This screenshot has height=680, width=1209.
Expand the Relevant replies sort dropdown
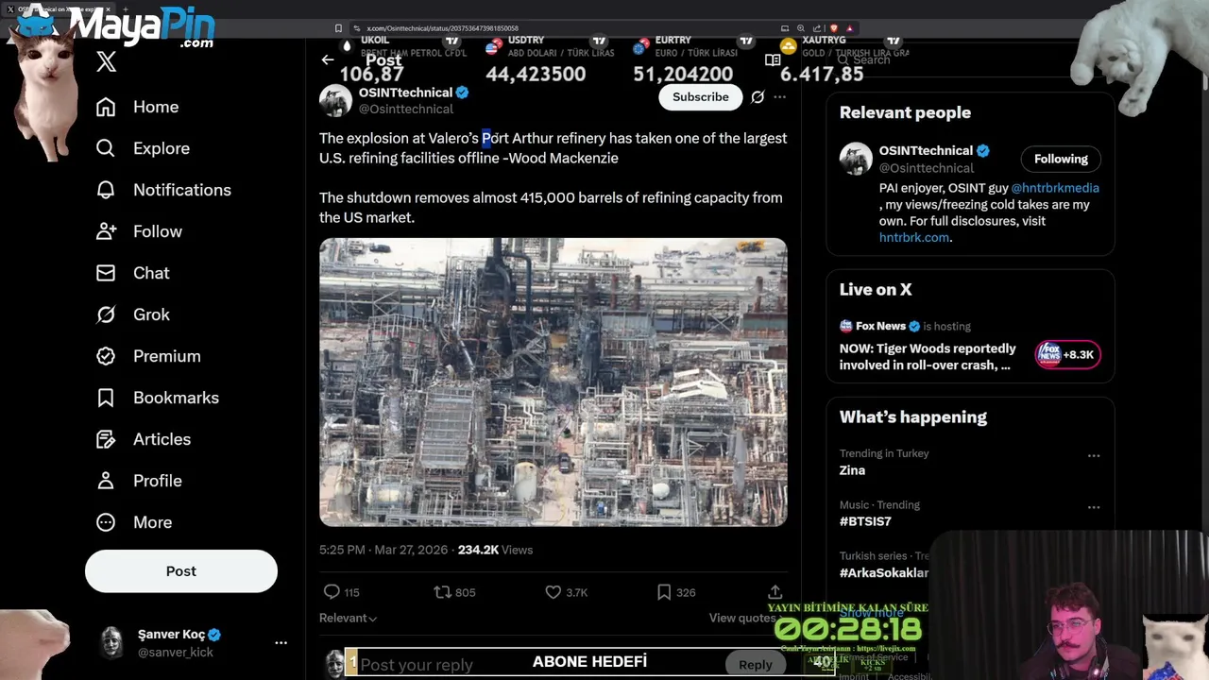[x=348, y=618]
